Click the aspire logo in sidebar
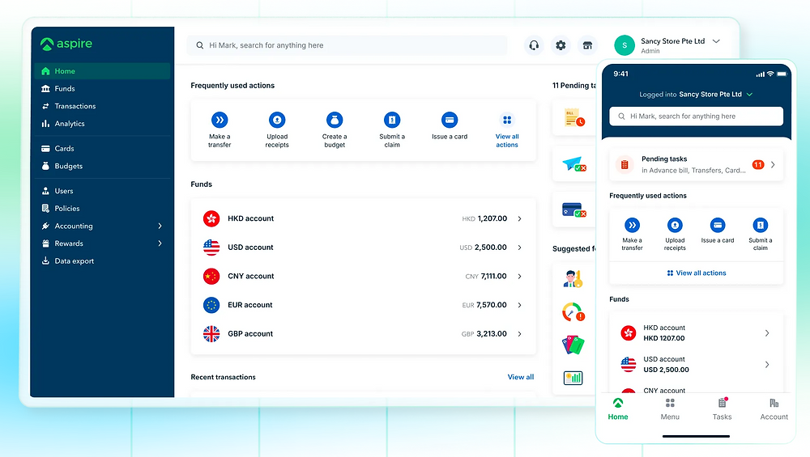 pos(66,44)
